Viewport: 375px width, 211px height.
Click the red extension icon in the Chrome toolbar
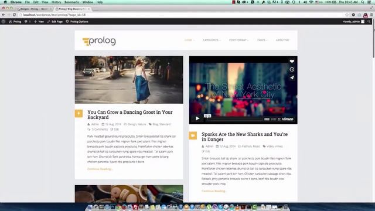pyautogui.click(x=366, y=15)
